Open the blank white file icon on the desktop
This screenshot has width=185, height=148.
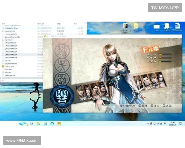[157, 27]
